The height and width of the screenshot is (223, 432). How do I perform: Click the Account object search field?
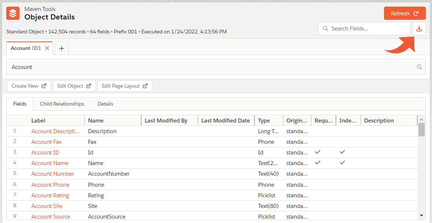click(215, 67)
